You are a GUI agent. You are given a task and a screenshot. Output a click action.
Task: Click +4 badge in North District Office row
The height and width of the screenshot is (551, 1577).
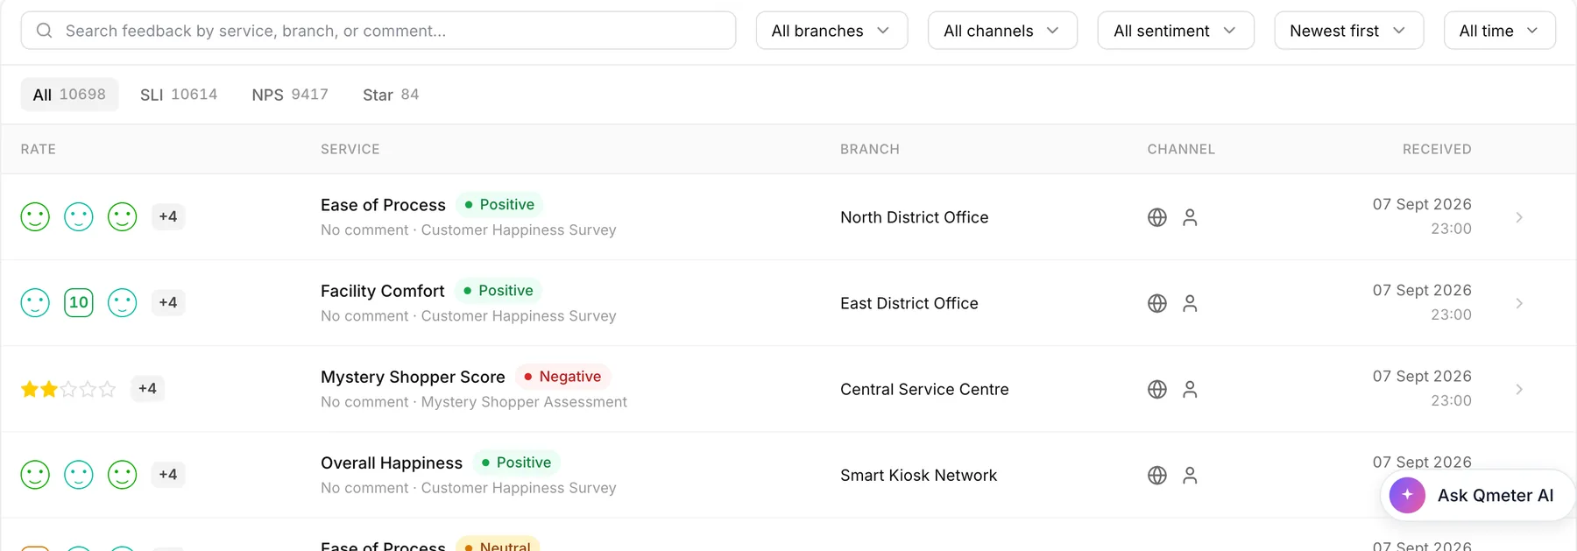click(x=168, y=216)
